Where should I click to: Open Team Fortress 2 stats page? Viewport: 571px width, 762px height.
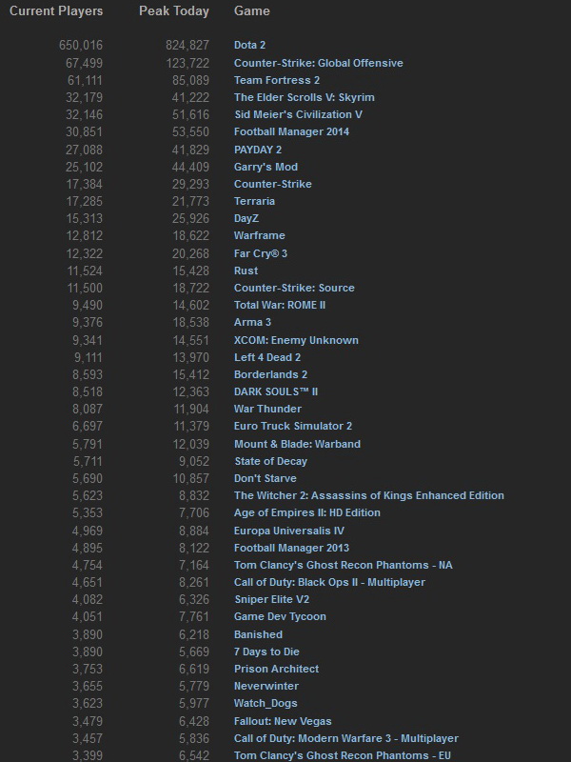pyautogui.click(x=277, y=80)
